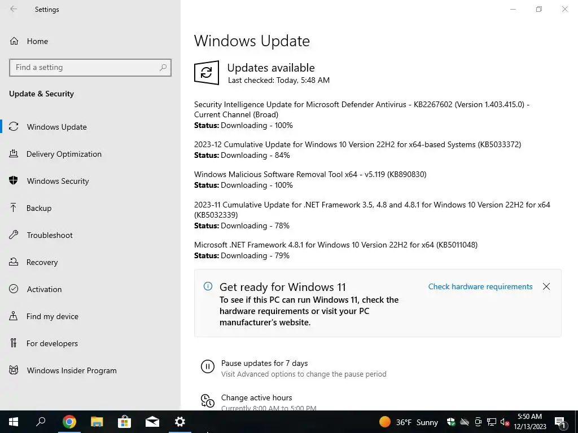Viewport: 578px width, 433px height.
Task: Click the info icon in Windows 11 banner
Action: 208,286
